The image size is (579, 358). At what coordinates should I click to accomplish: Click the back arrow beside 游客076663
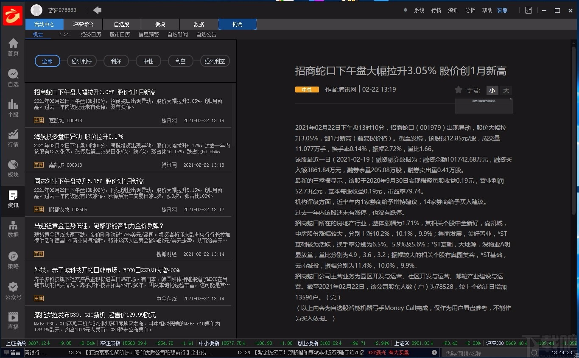97,10
